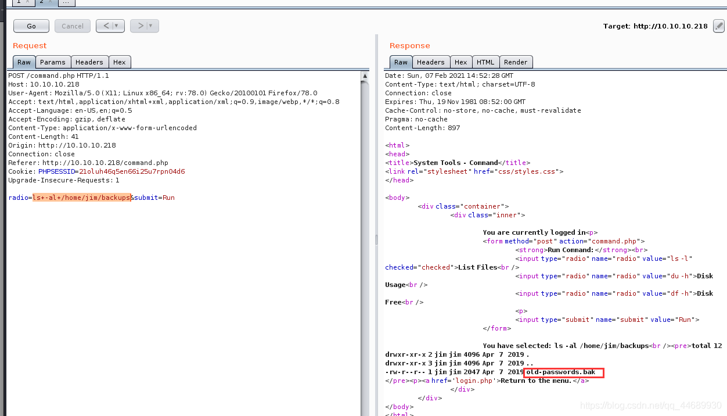Image resolution: width=727 pixels, height=416 pixels.
Task: Click the pane divider handle between request and response
Action: (376, 239)
